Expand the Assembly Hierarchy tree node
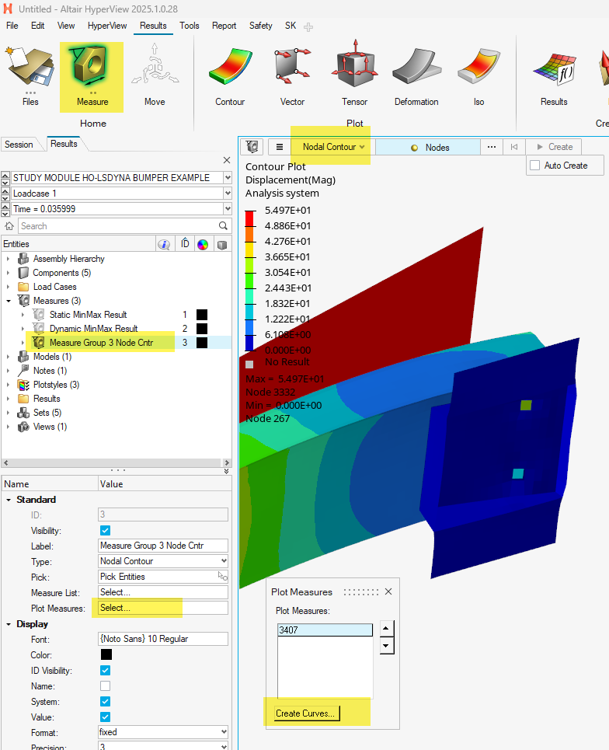This screenshot has width=609, height=750. point(8,259)
